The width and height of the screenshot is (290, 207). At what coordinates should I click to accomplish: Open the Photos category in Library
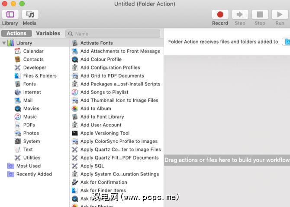pos(31,133)
